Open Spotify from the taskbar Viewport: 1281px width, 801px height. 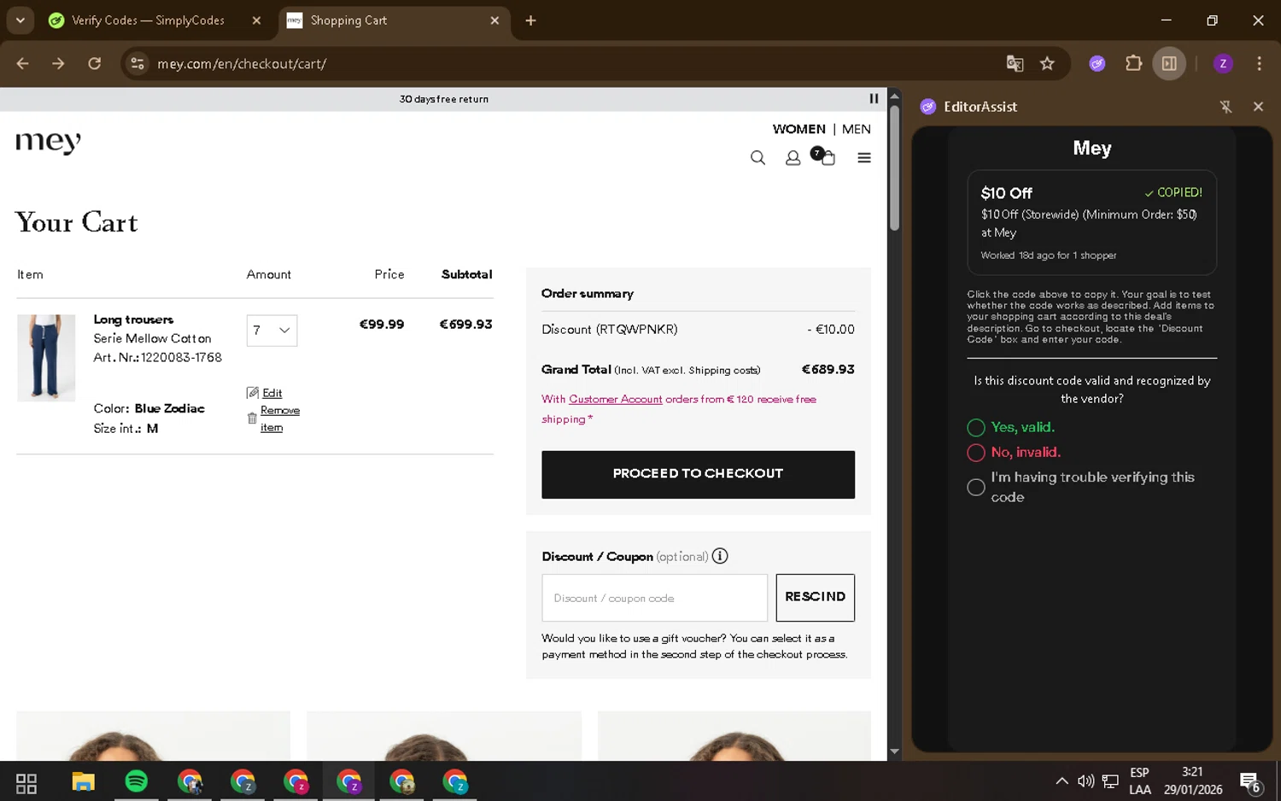(137, 781)
